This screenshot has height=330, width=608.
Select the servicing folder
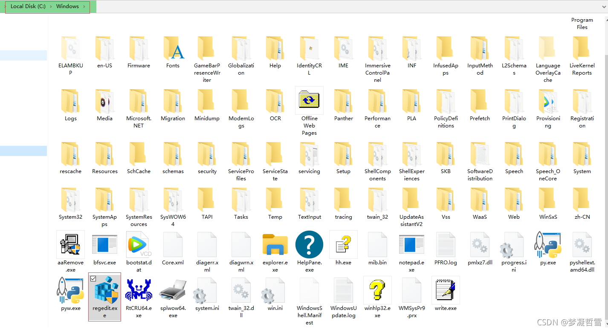[x=309, y=158]
